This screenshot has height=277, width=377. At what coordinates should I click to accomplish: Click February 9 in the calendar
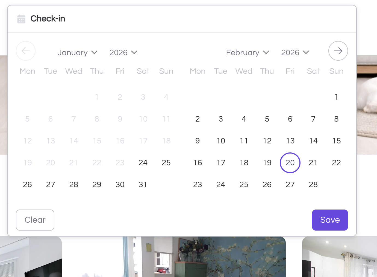[x=198, y=141]
